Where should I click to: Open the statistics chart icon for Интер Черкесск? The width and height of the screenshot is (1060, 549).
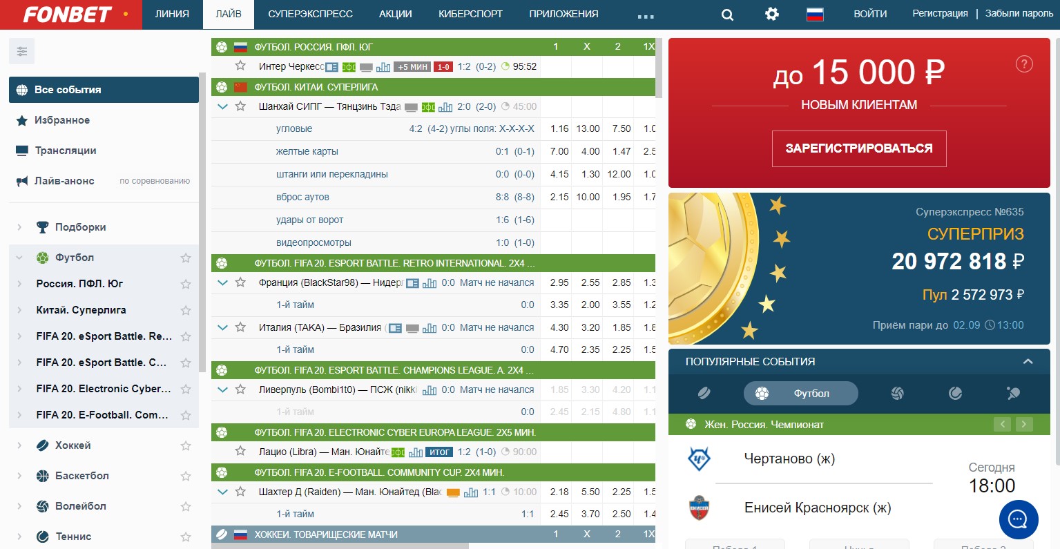[x=383, y=67]
